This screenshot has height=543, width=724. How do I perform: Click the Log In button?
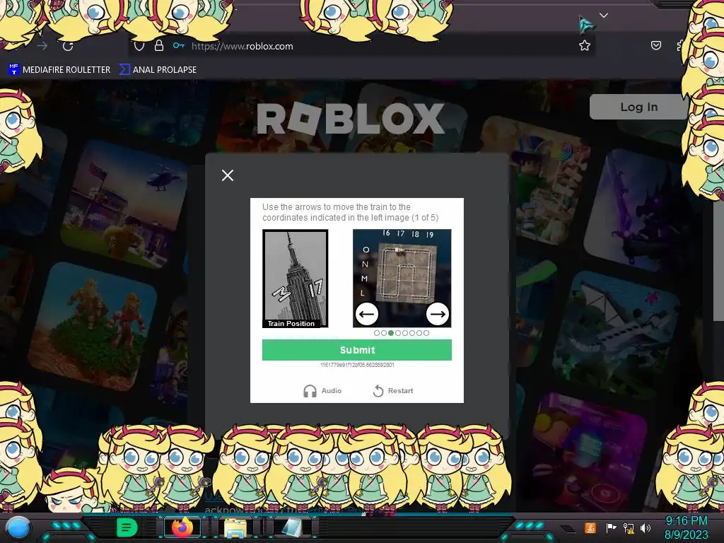coord(638,107)
